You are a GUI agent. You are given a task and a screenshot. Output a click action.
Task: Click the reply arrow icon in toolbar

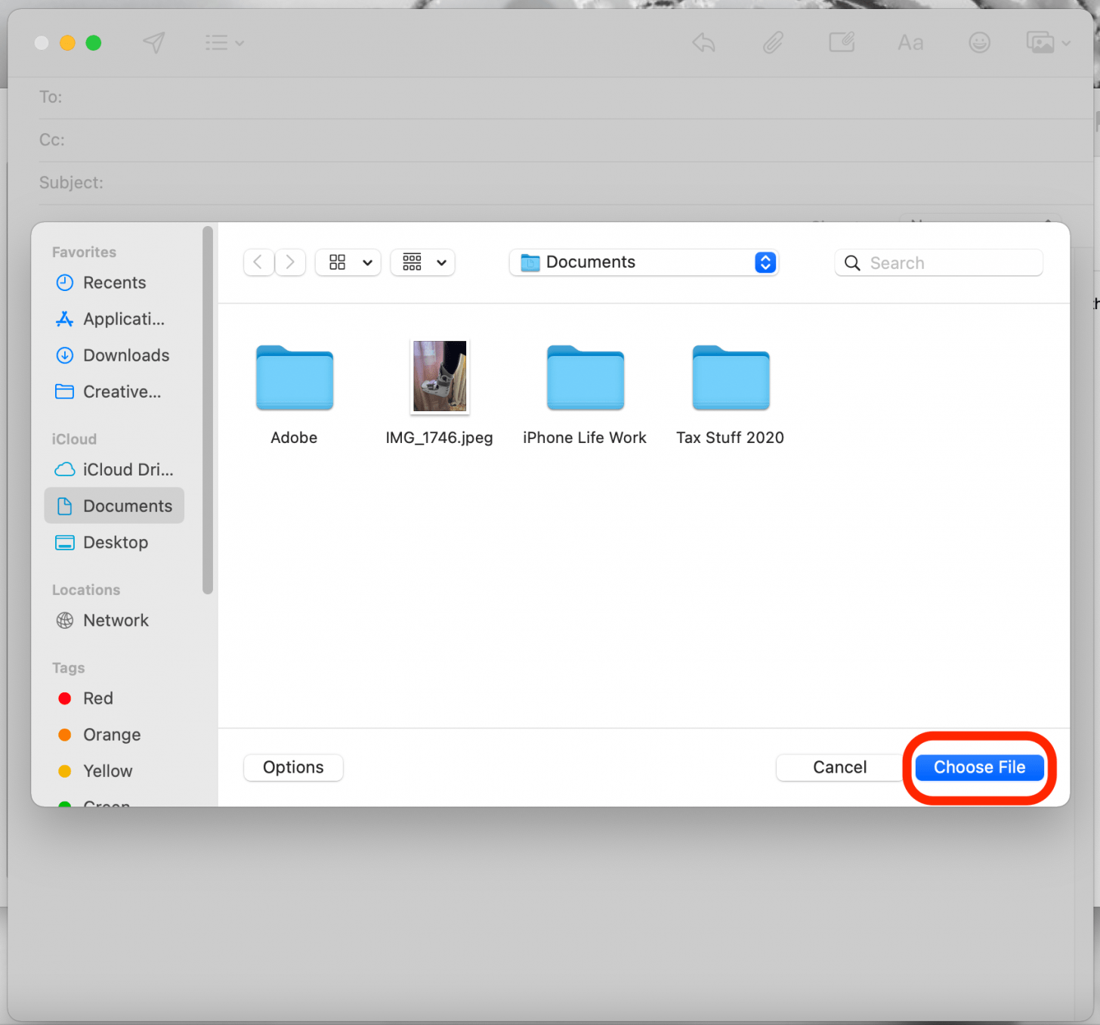(x=702, y=42)
